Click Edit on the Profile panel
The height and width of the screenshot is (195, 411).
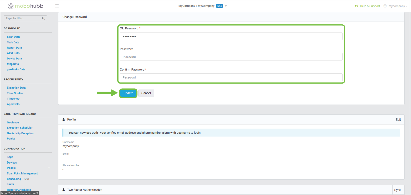coord(398,120)
